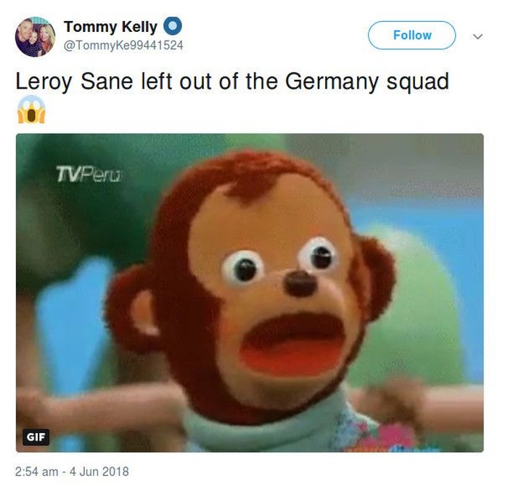Image resolution: width=508 pixels, height=486 pixels.
Task: Open the Tommy Kelly display name link
Action: tap(110, 27)
